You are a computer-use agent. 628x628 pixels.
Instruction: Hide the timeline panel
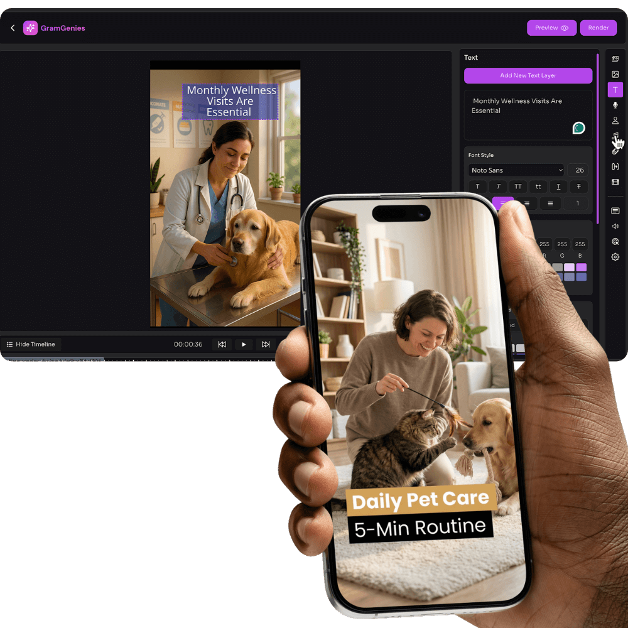tap(30, 344)
